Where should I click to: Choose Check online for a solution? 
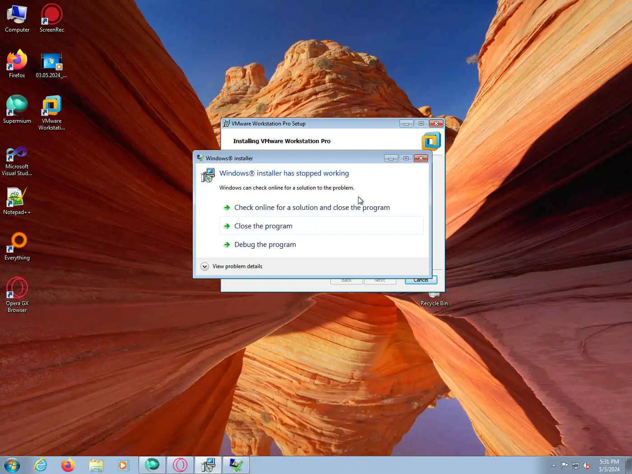click(x=321, y=208)
